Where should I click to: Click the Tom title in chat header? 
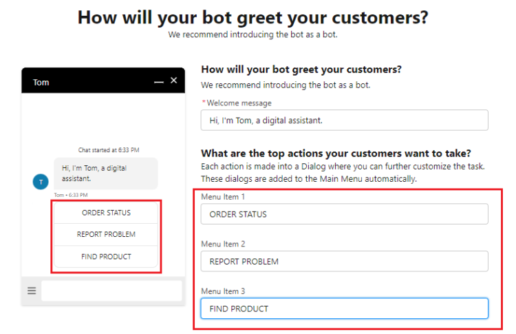41,82
